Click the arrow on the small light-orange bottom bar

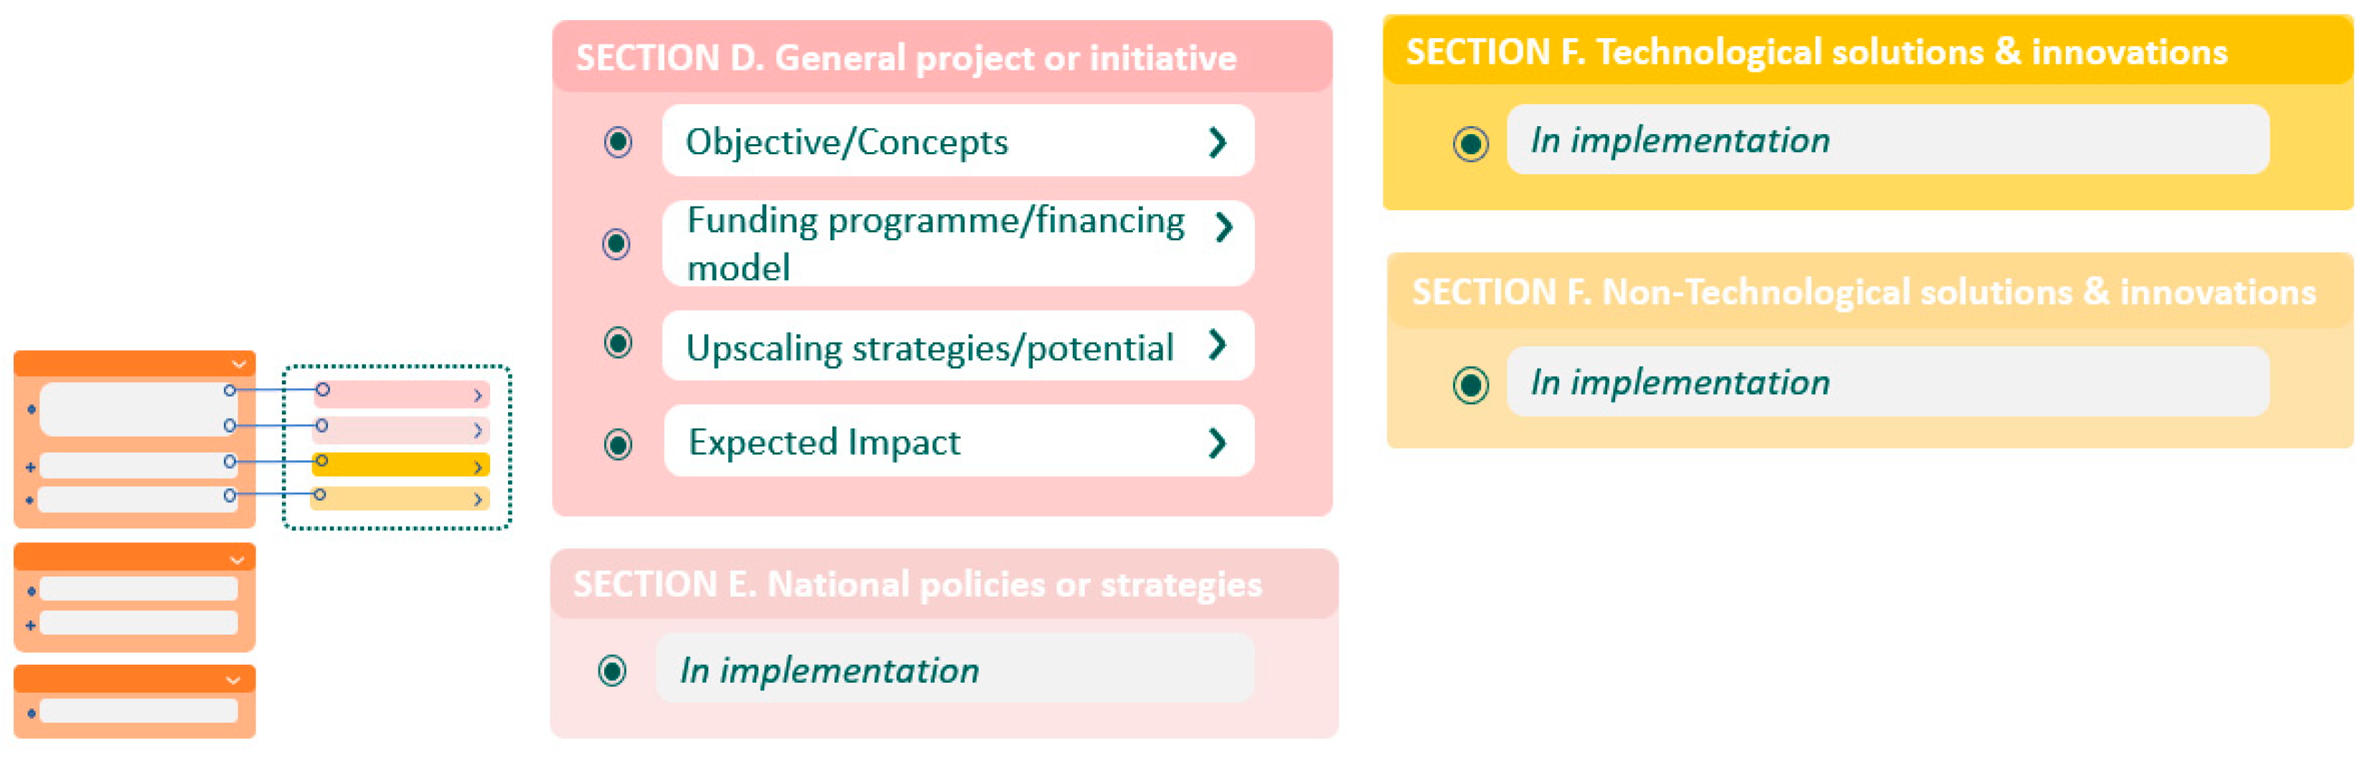[x=477, y=499]
